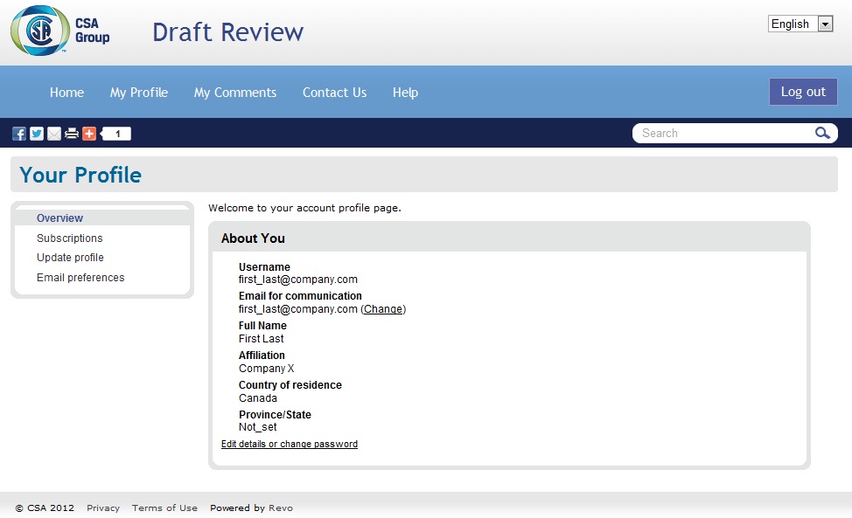This screenshot has height=518, width=852.
Task: Click the Country value Canada
Action: [258, 398]
